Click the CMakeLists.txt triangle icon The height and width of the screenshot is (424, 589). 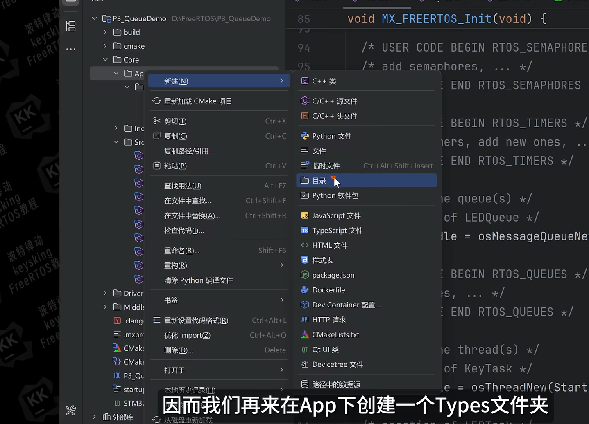pos(305,334)
